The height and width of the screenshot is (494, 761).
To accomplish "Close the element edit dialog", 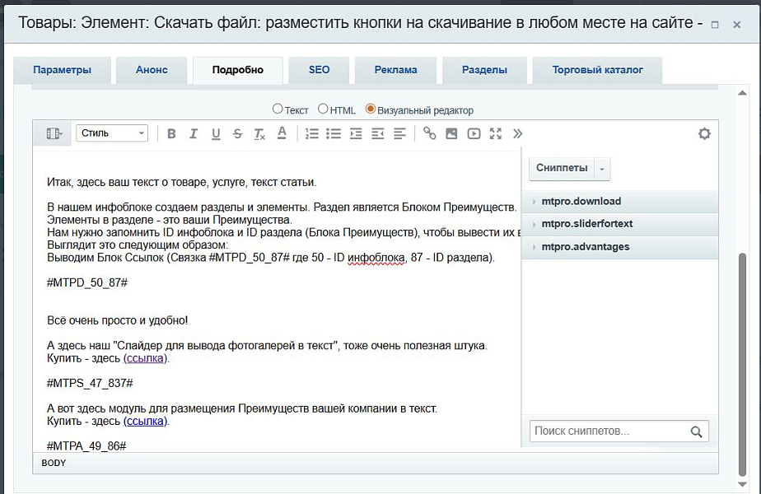I will click(x=737, y=24).
